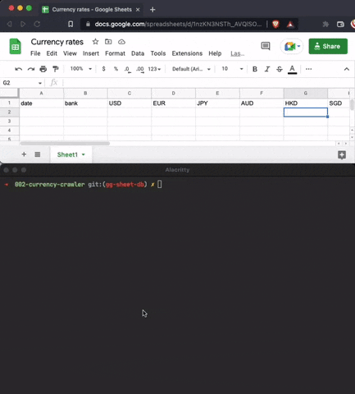355x394 pixels.
Task: Click the Undo toolbar icon
Action: pos(18,69)
